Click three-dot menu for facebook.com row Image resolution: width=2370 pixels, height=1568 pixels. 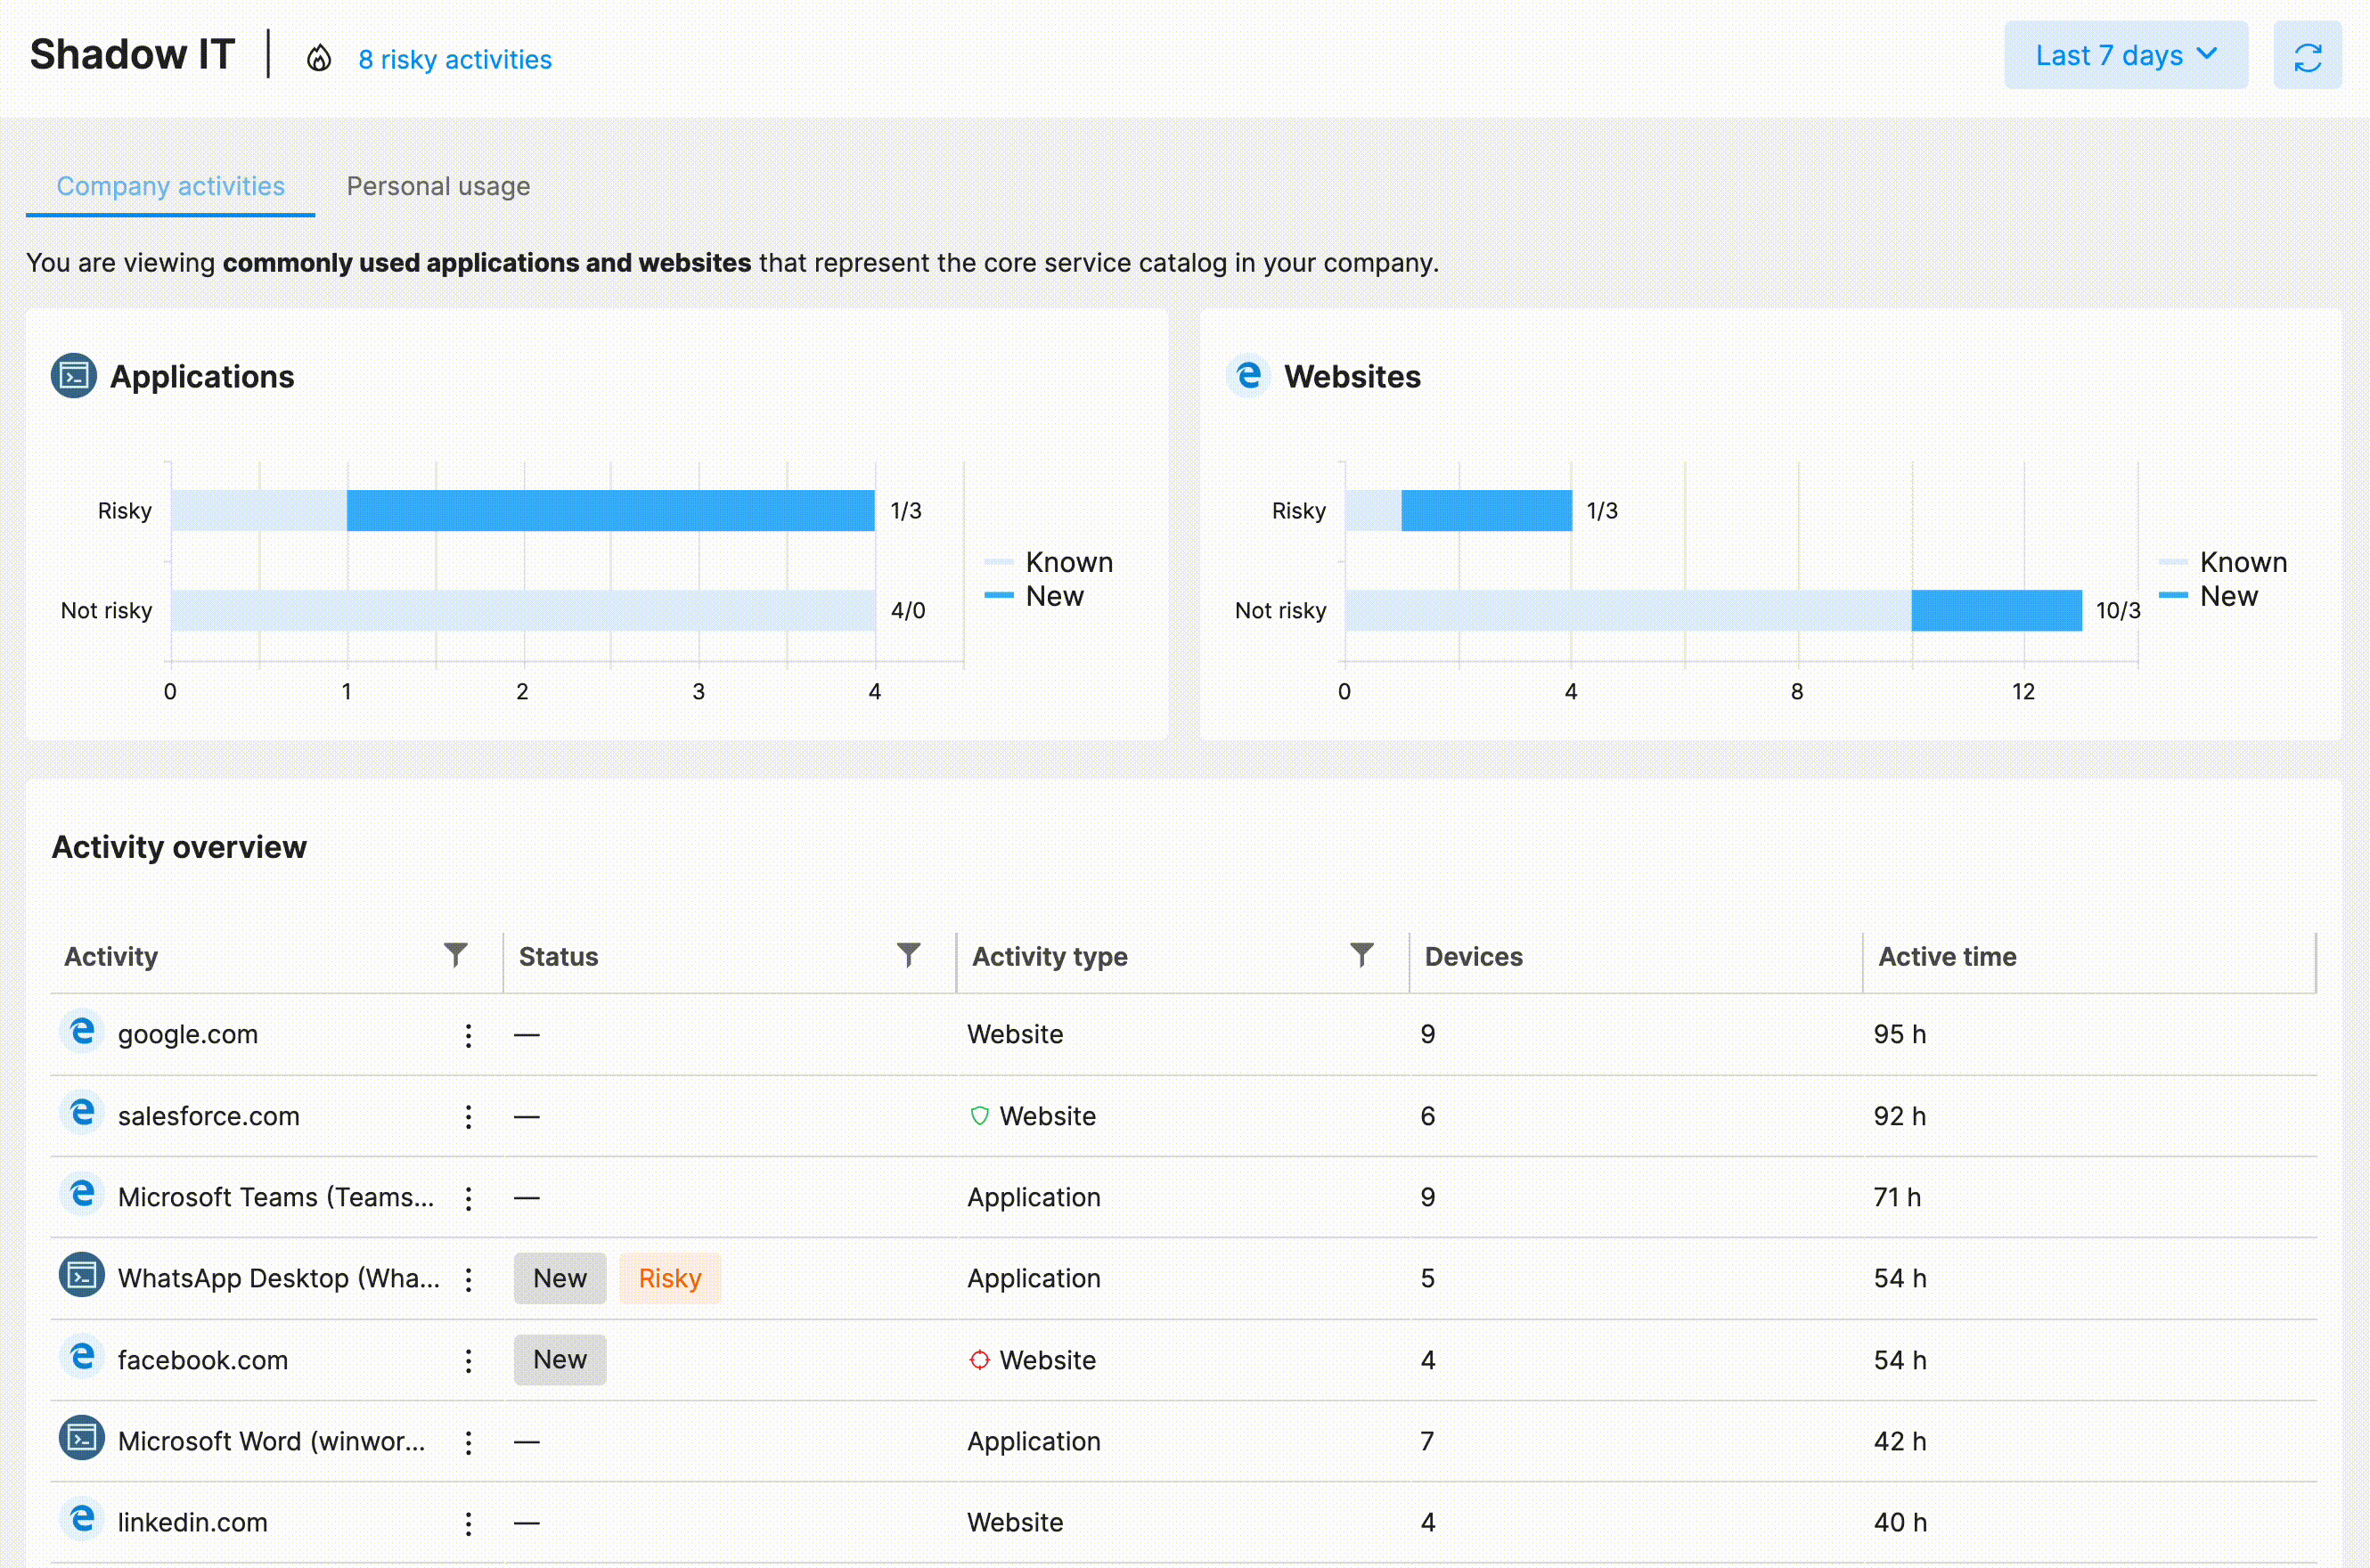coord(468,1360)
